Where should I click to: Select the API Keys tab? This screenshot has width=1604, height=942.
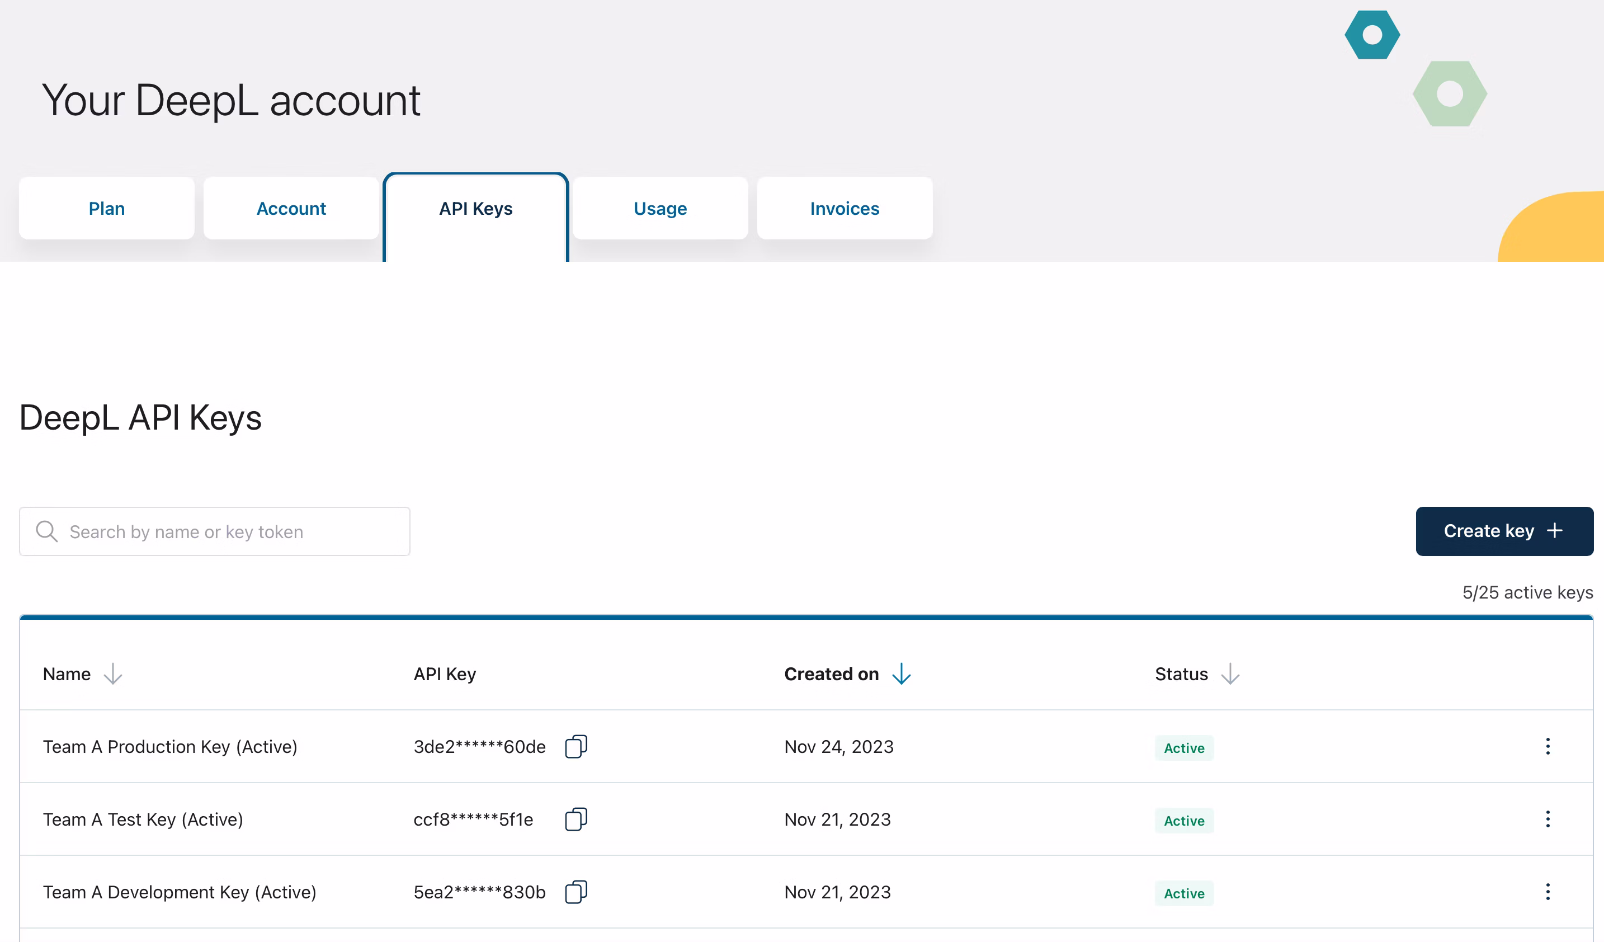click(x=475, y=208)
